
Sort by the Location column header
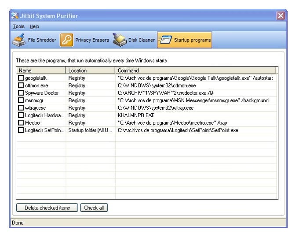tap(91, 70)
